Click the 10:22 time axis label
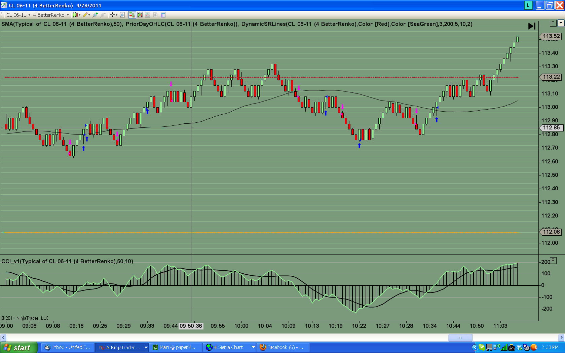 pos(359,326)
